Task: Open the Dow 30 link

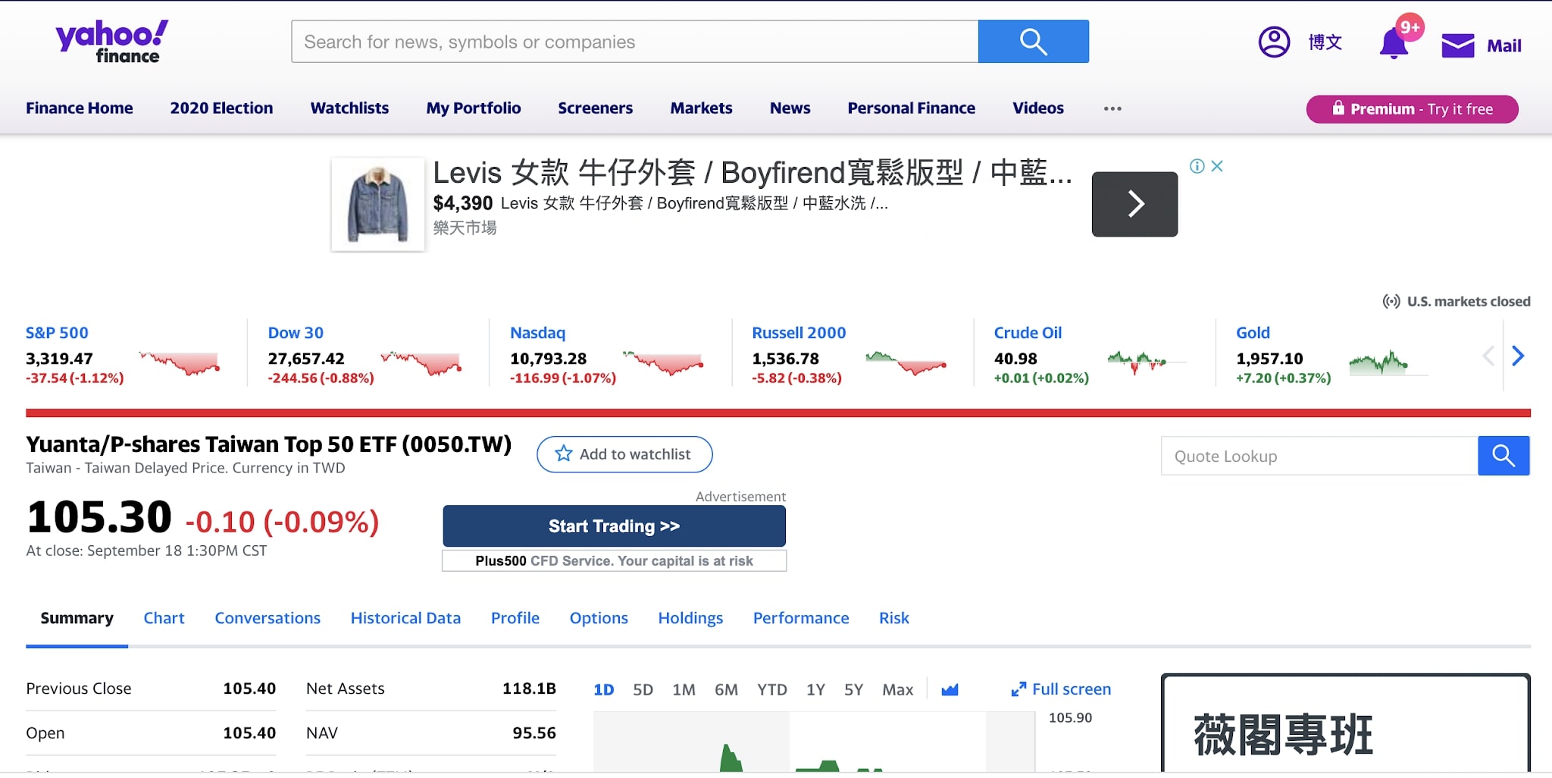Action: [x=296, y=333]
